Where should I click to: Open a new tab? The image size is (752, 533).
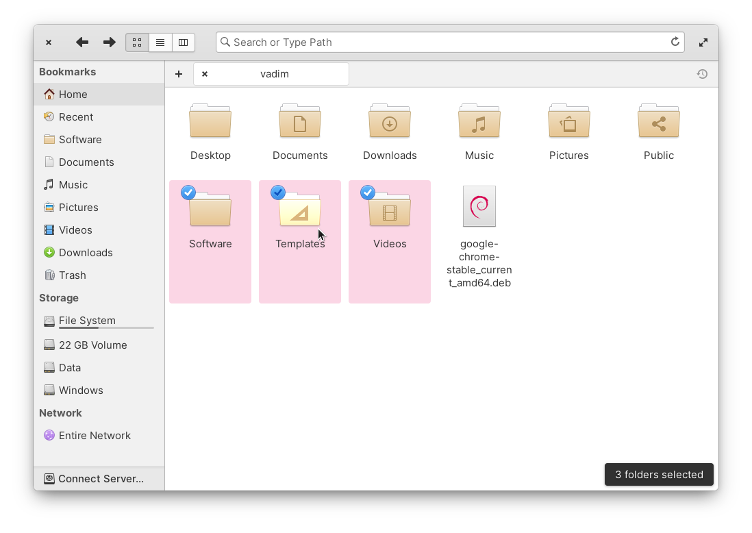(x=179, y=73)
